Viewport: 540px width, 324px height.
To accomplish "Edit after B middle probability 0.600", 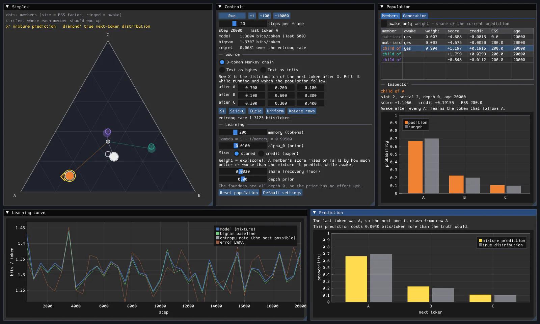I will click(281, 96).
